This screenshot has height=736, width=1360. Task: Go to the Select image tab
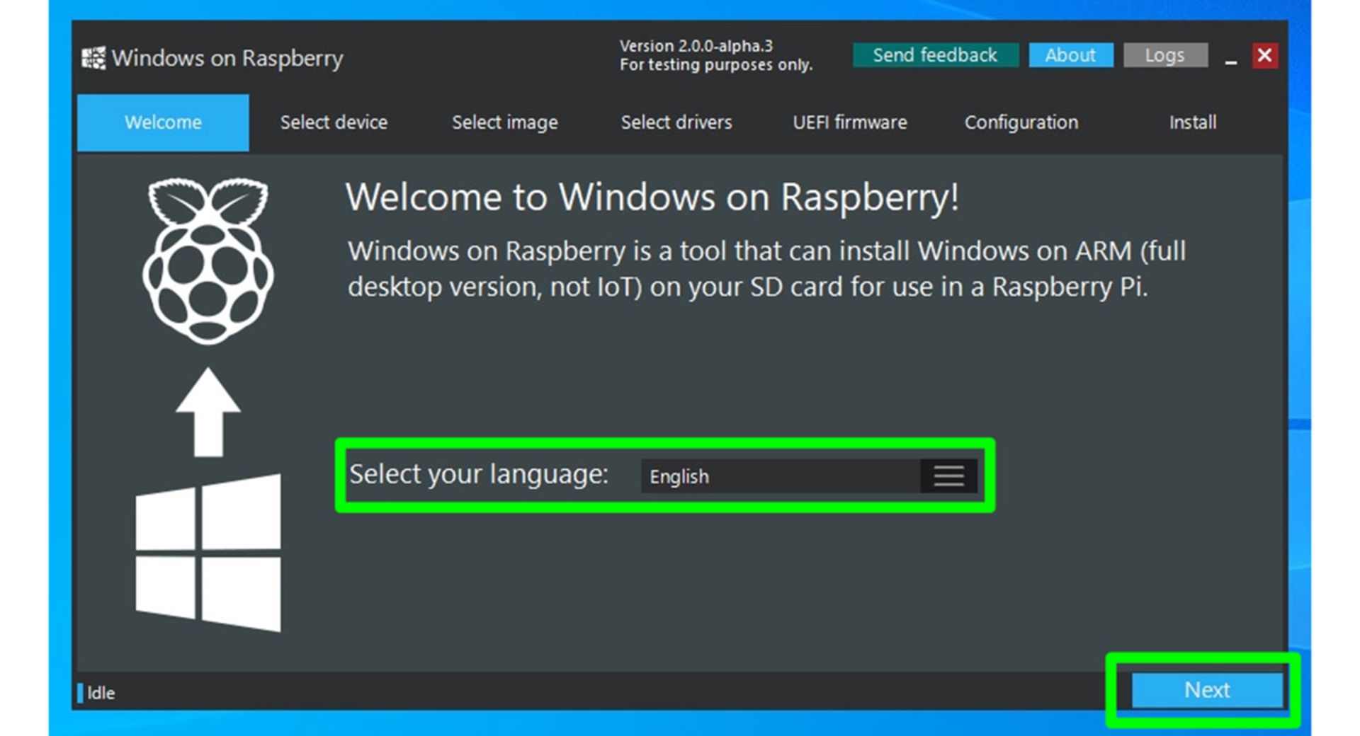[x=505, y=122]
